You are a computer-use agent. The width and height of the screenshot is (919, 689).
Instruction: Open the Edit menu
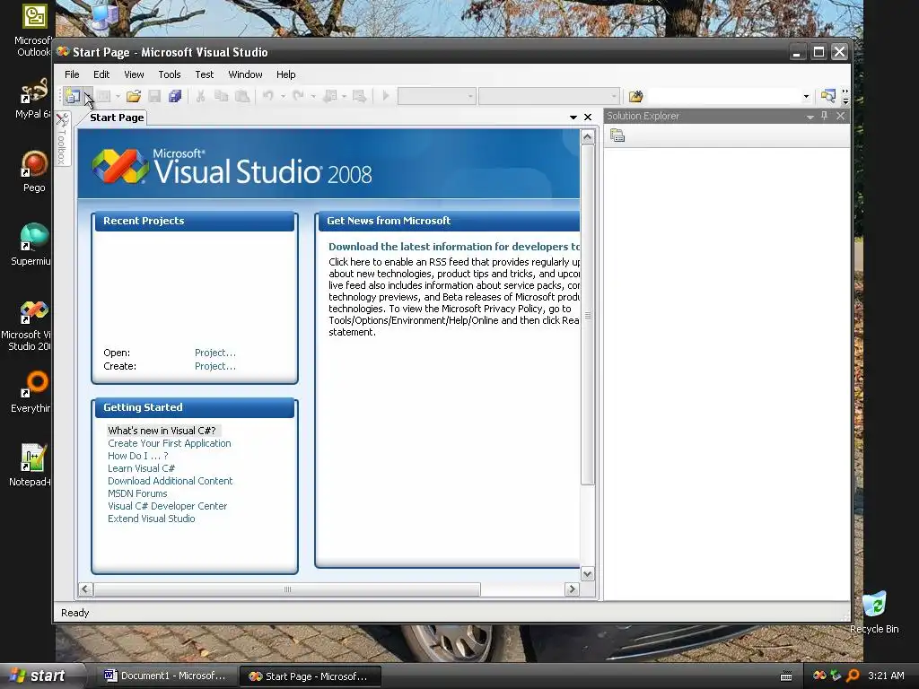point(101,74)
